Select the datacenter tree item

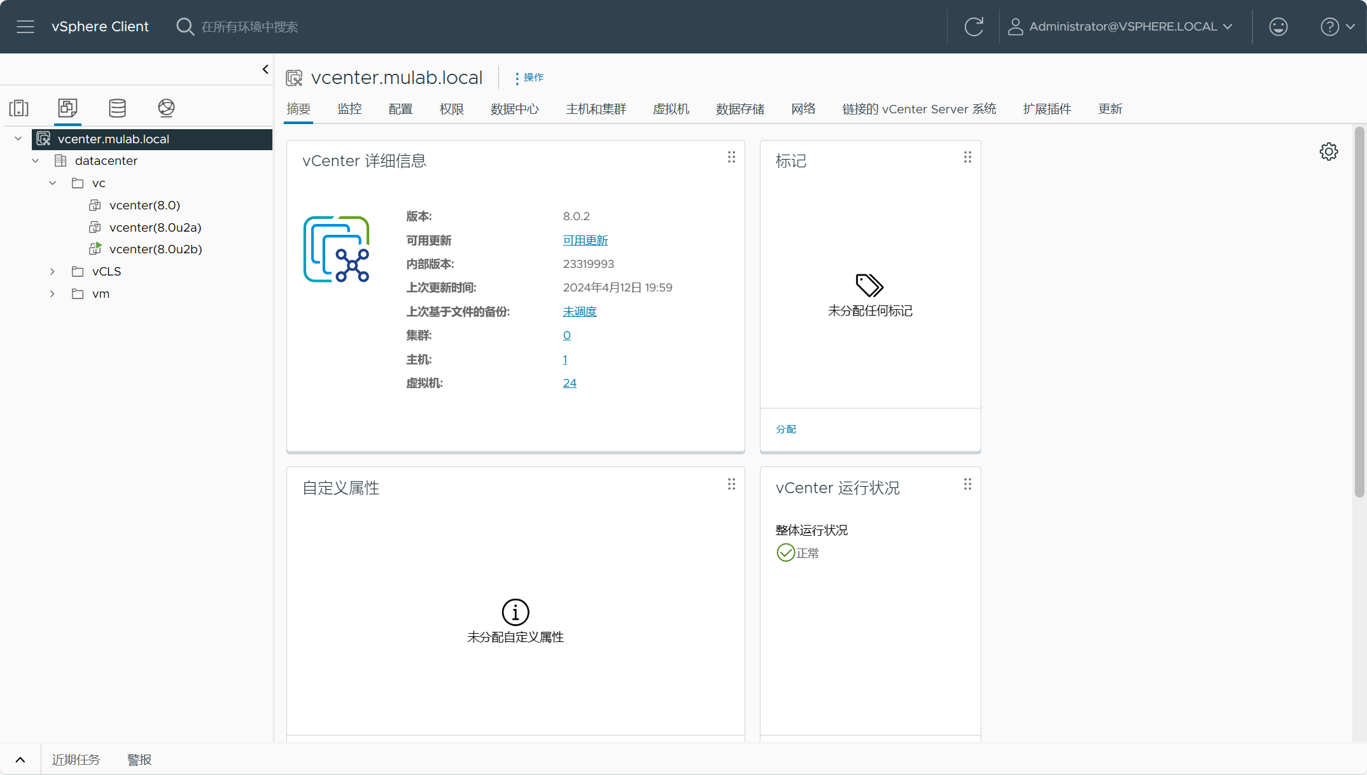(x=106, y=161)
